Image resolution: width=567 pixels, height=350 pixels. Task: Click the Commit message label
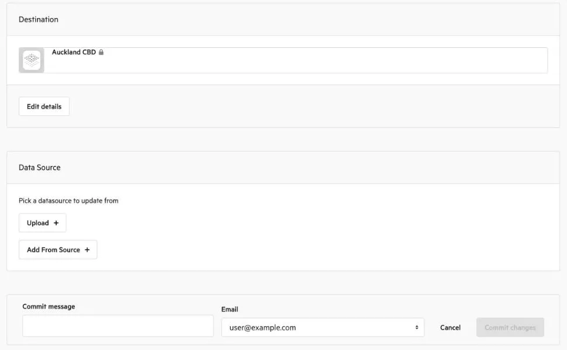(x=49, y=306)
